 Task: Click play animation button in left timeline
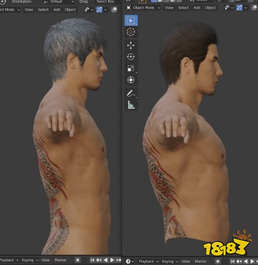pyautogui.click(x=112, y=260)
